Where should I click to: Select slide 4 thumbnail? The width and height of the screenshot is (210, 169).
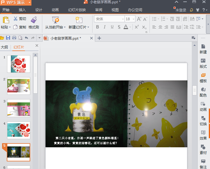[x=19, y=130]
